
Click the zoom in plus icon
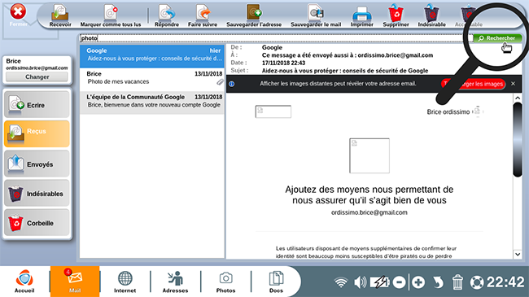[x=418, y=282]
